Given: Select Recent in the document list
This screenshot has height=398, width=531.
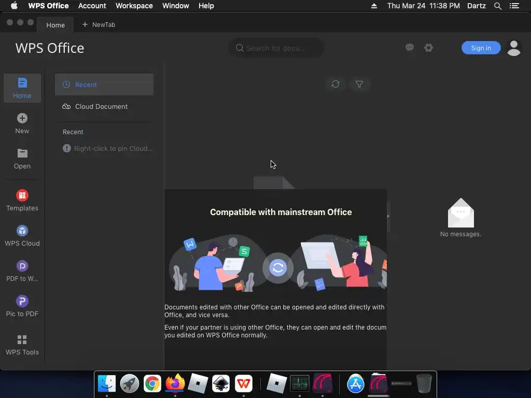Looking at the screenshot, I should click(104, 84).
